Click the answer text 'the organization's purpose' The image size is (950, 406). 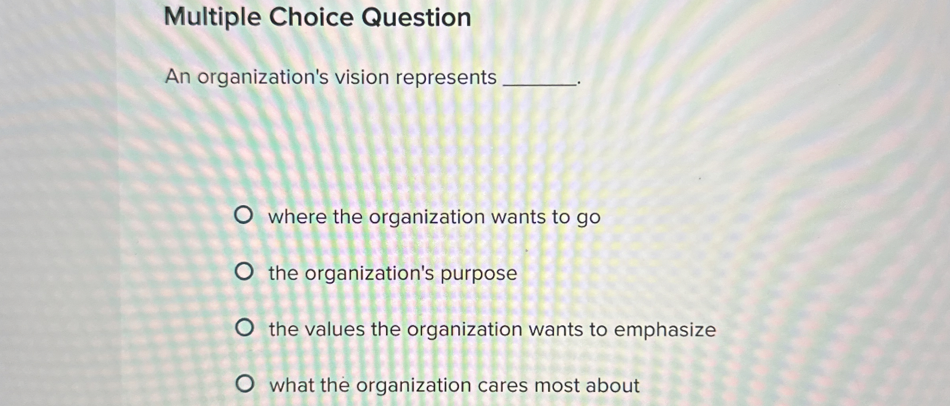tap(393, 273)
